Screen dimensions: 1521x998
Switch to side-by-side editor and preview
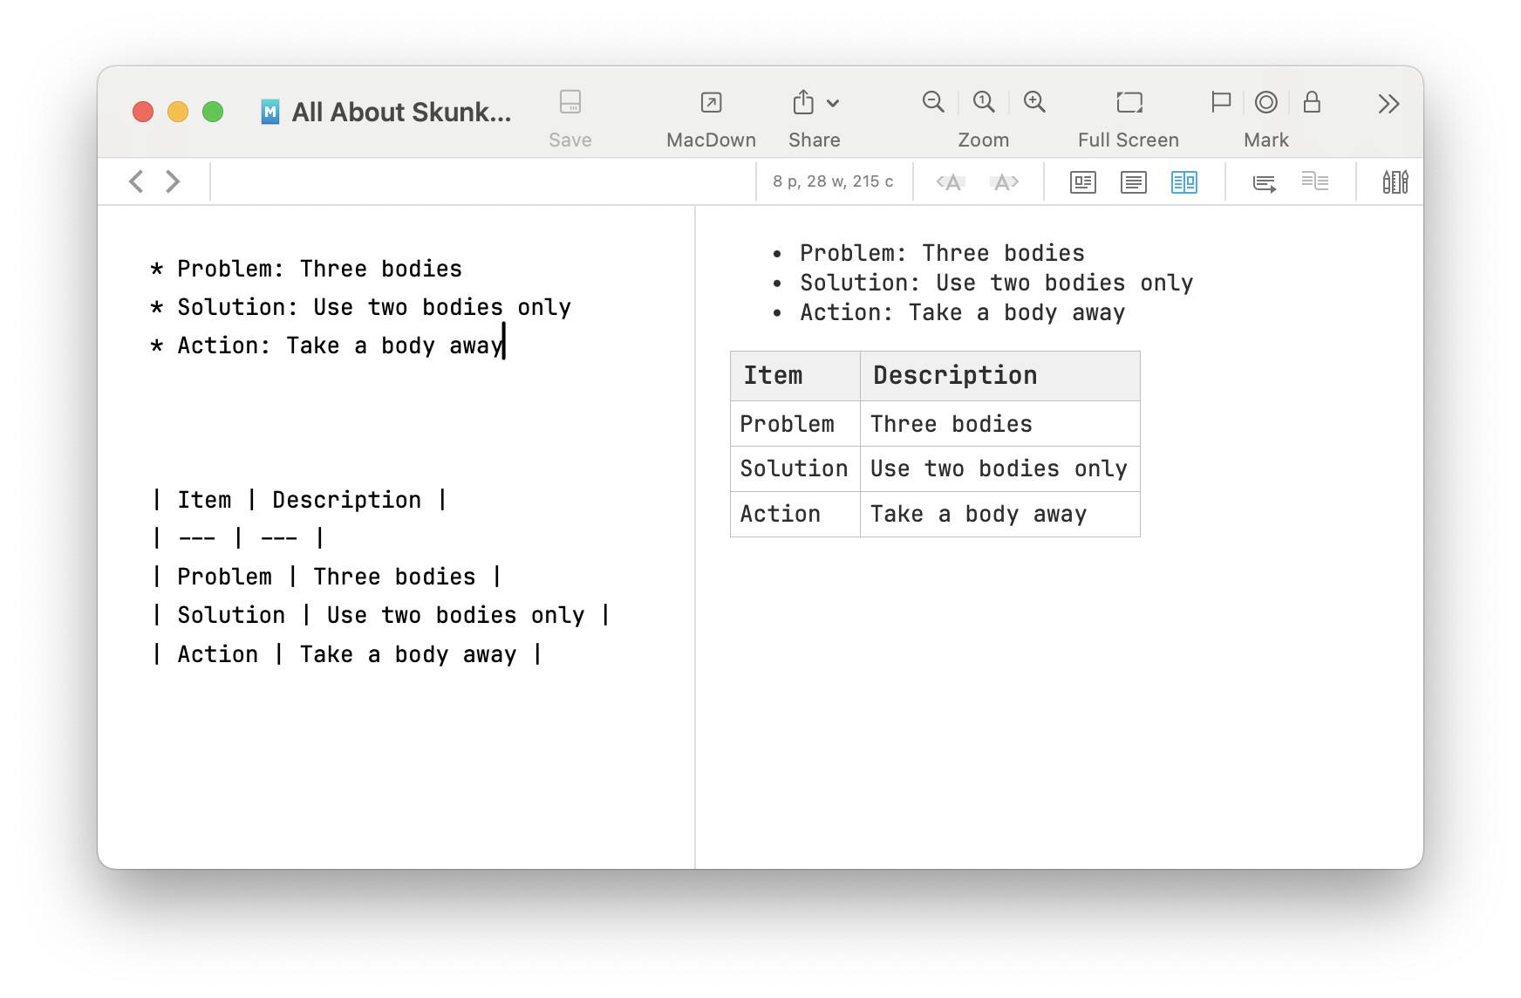pos(1183,181)
